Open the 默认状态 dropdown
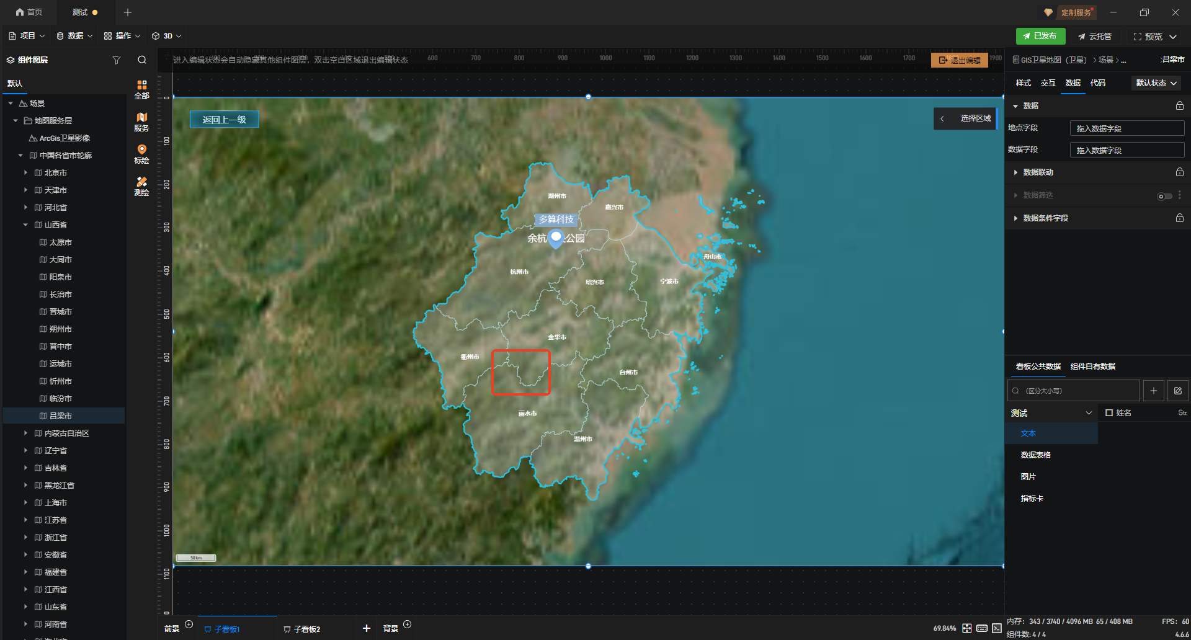Screen dimensions: 1191x640 (1156, 83)
